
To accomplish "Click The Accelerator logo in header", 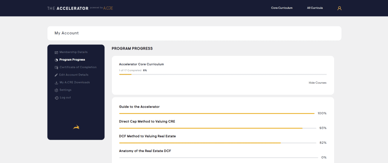I will click(x=80, y=8).
